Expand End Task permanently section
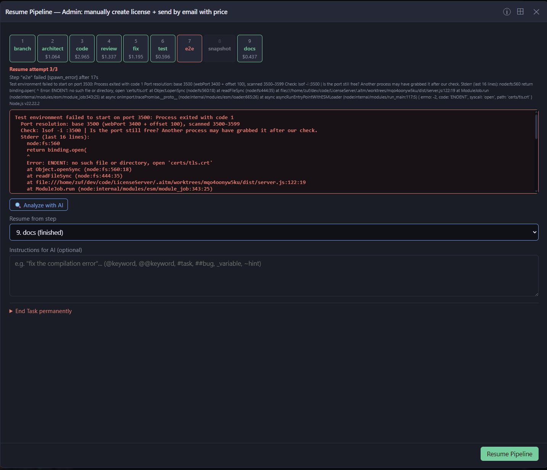The image size is (547, 470). tap(40, 311)
